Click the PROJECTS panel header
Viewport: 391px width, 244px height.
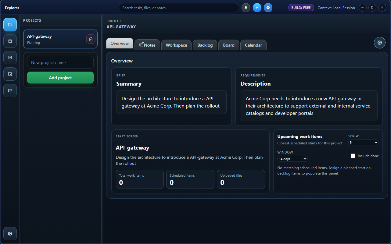(x=32, y=20)
